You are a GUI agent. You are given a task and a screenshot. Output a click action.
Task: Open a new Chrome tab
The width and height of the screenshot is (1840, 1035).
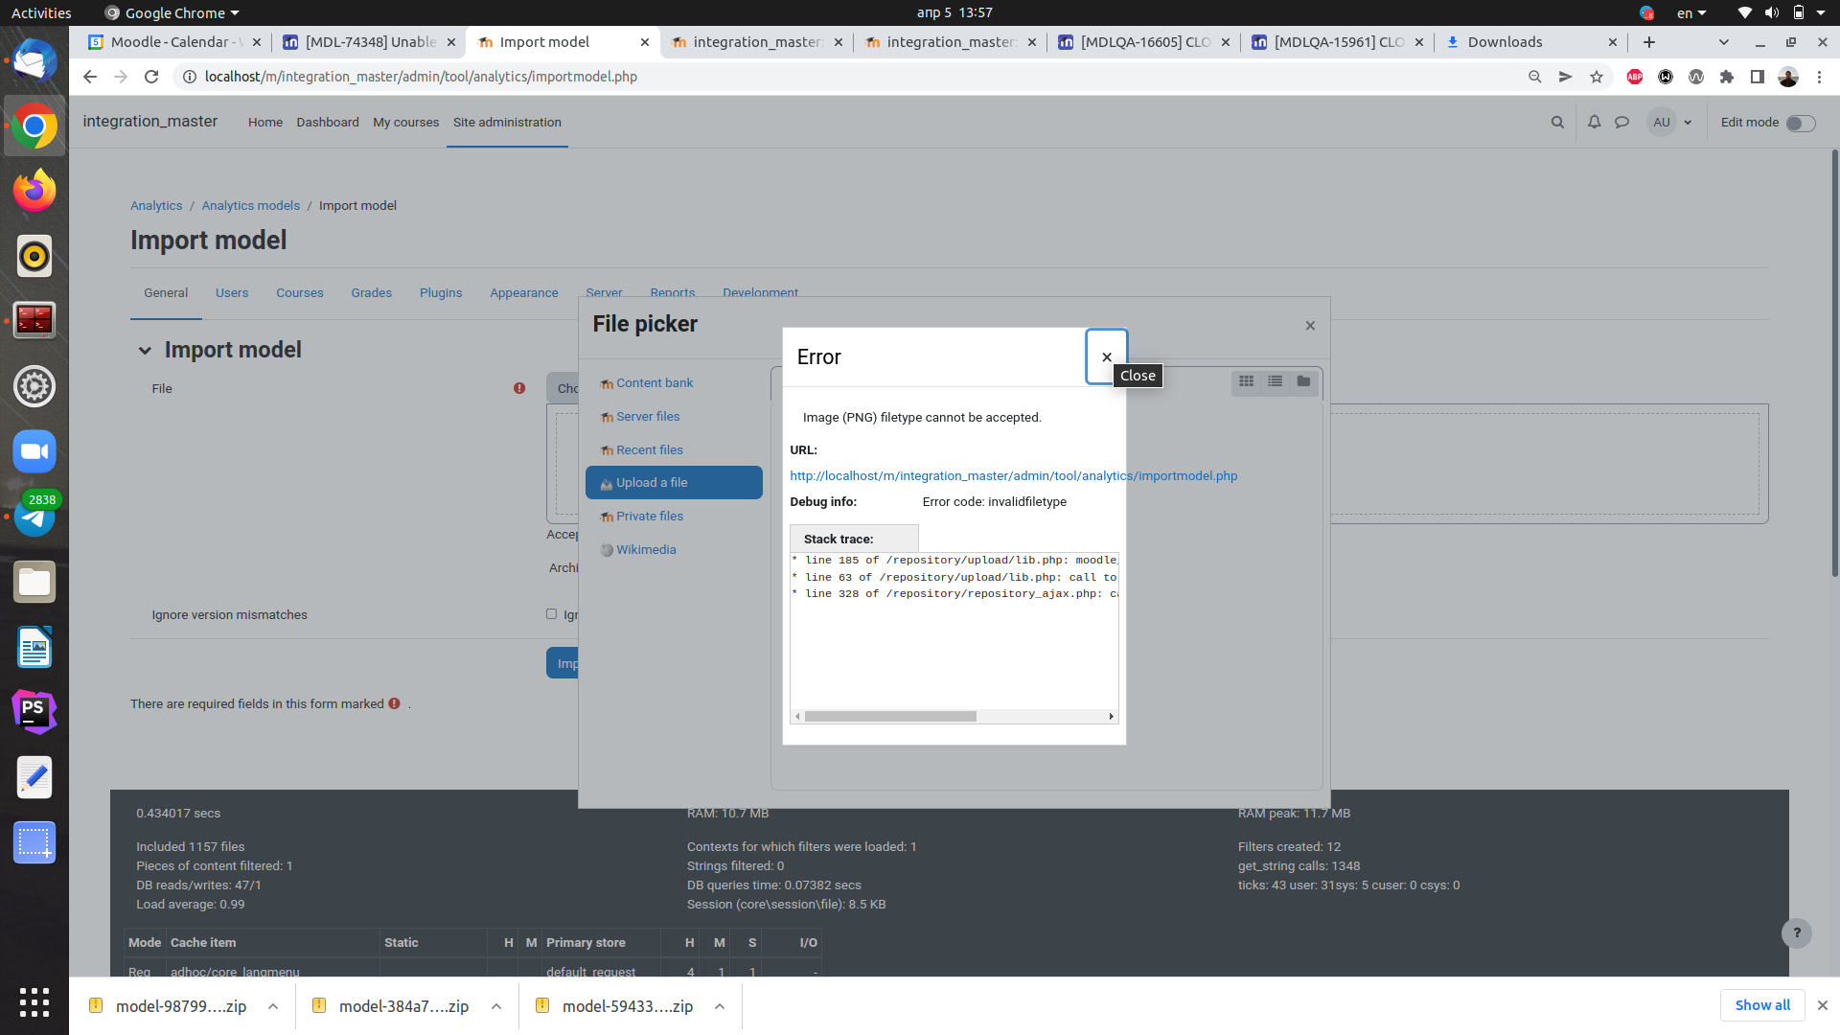[1649, 42]
